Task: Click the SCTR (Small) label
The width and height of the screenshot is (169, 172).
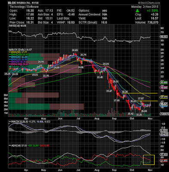Action: 88,22
